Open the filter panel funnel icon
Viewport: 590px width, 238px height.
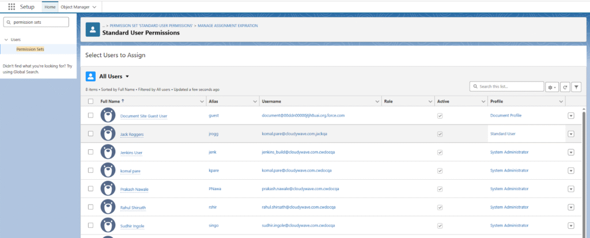click(576, 86)
